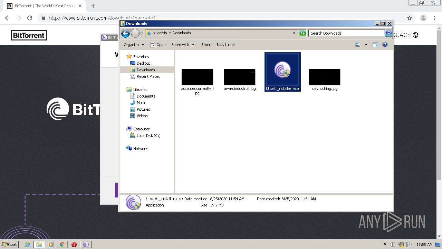Open the Chrome three-dot menu
The height and width of the screenshot is (249, 442).
(x=434, y=18)
